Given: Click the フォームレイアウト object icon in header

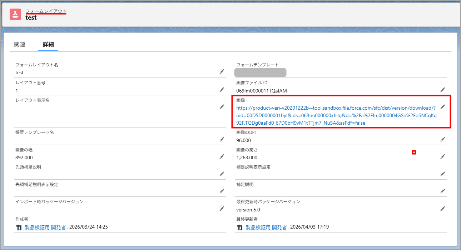Looking at the screenshot, I should (x=15, y=14).
